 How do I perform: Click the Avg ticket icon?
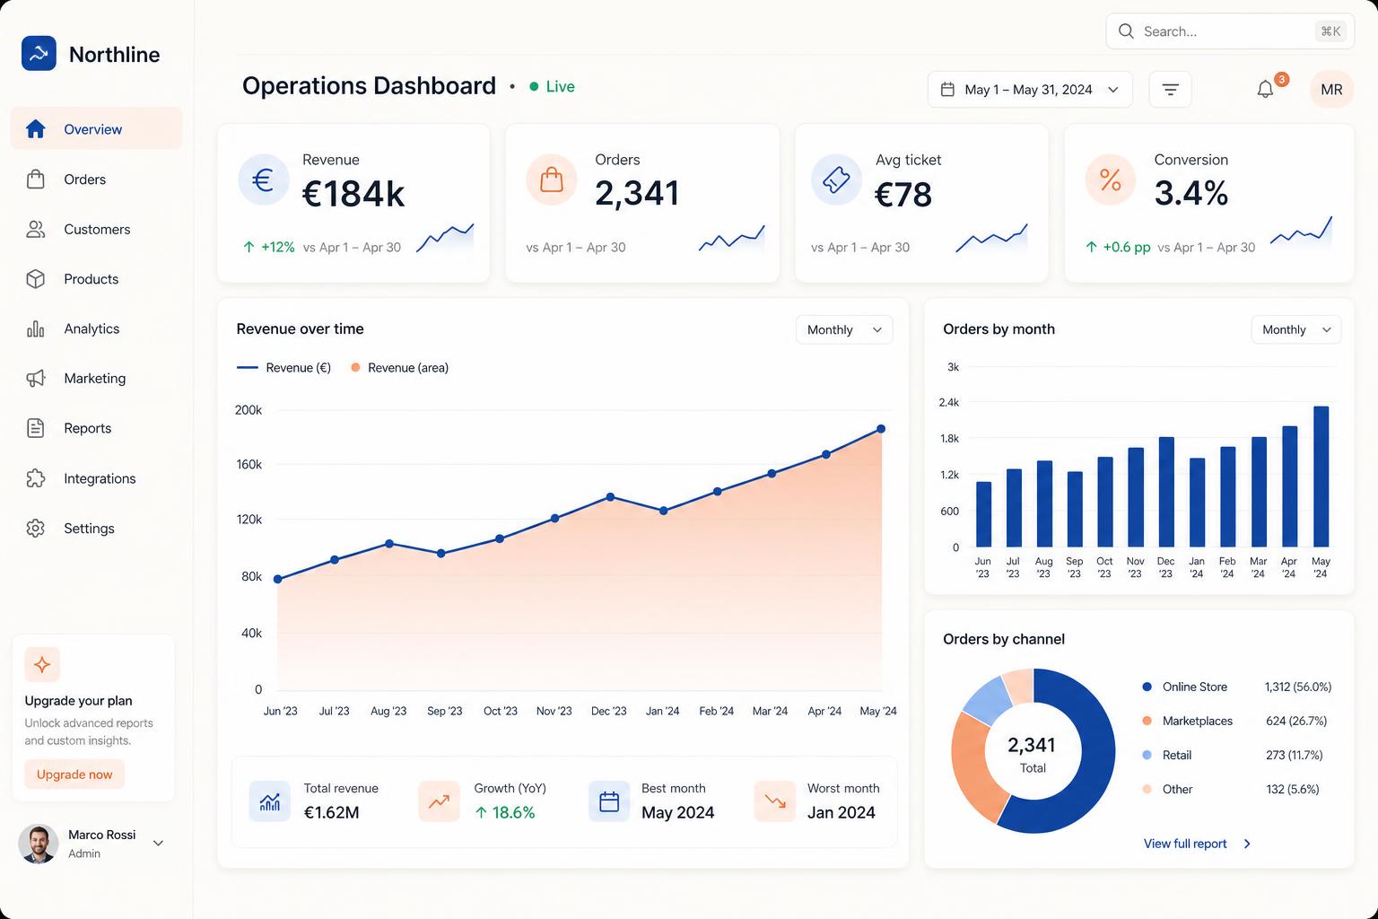pos(836,180)
